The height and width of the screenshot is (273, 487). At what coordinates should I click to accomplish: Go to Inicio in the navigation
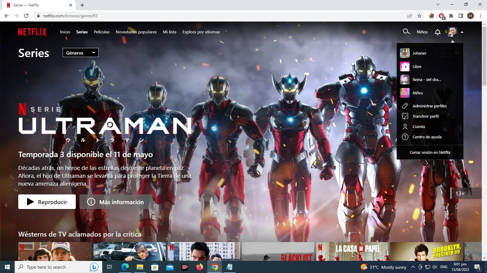(x=65, y=32)
